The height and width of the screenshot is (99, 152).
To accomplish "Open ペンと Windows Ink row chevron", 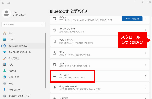I will click(x=146, y=88).
